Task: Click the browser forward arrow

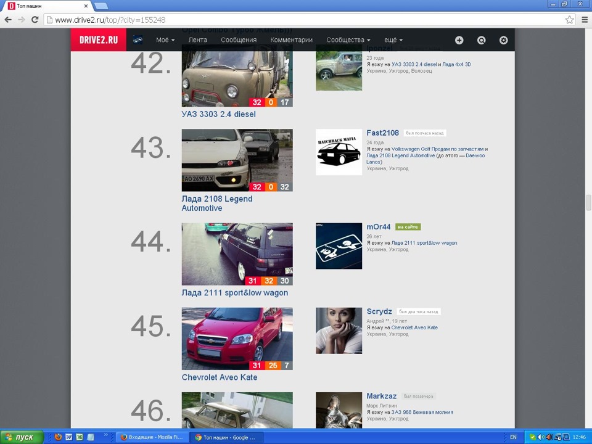Action: point(22,20)
